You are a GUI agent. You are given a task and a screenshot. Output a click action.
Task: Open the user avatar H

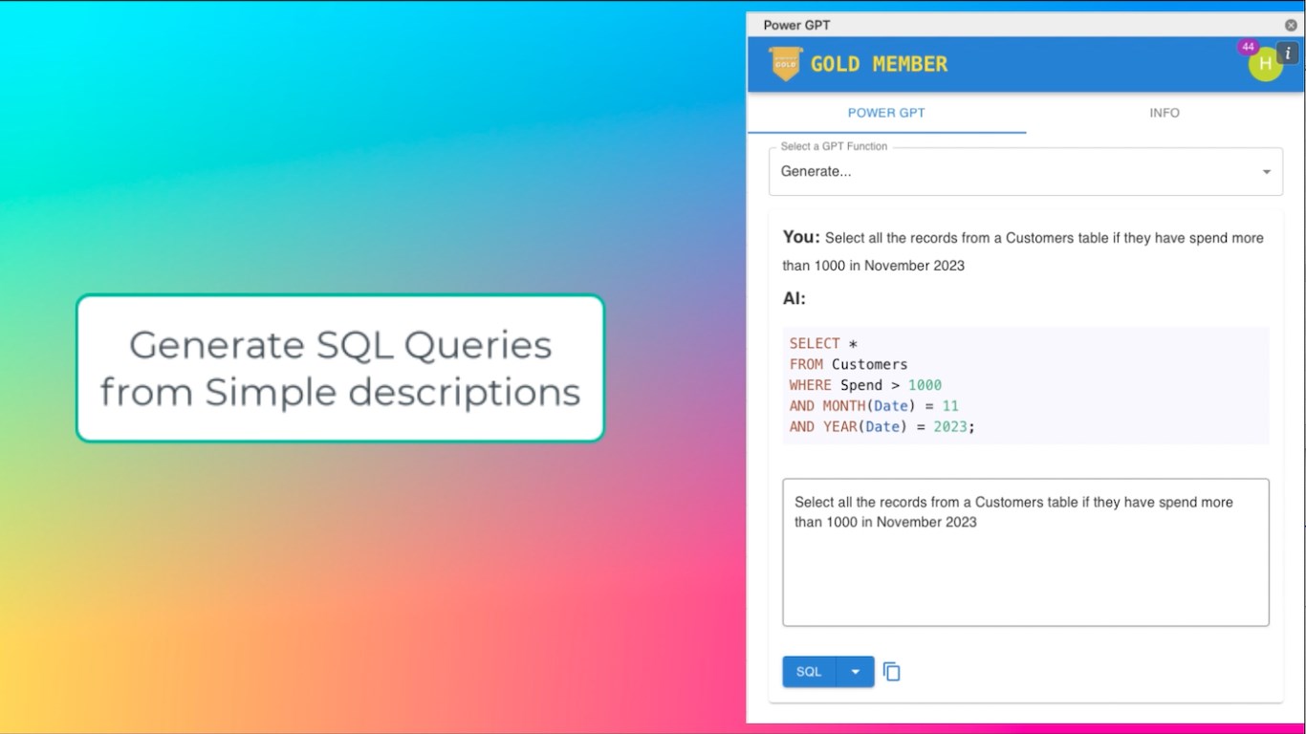point(1266,64)
